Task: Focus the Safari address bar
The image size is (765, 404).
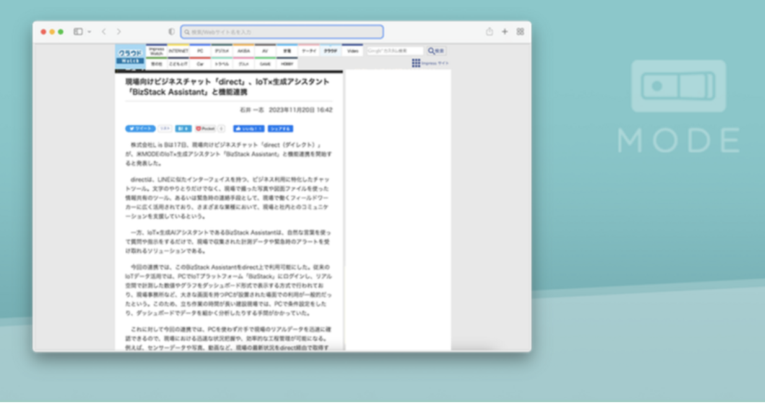Action: pos(282,32)
